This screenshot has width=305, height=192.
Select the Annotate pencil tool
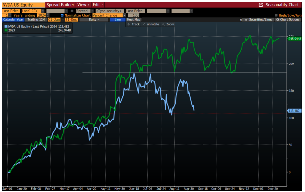151,24
